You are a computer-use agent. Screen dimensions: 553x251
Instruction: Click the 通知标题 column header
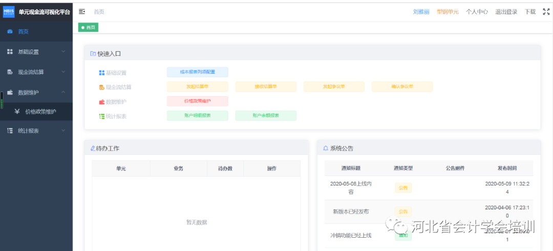(x=351, y=168)
